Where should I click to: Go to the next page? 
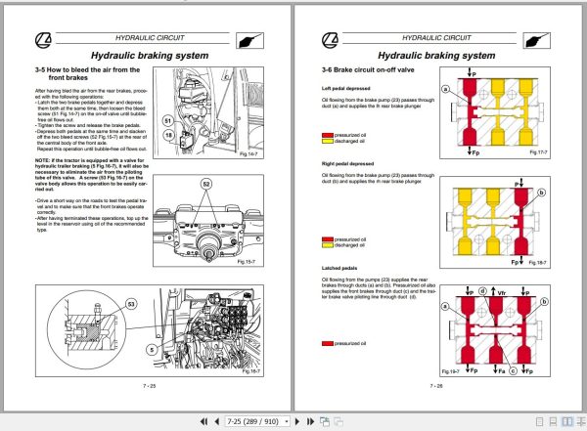pos(297,421)
